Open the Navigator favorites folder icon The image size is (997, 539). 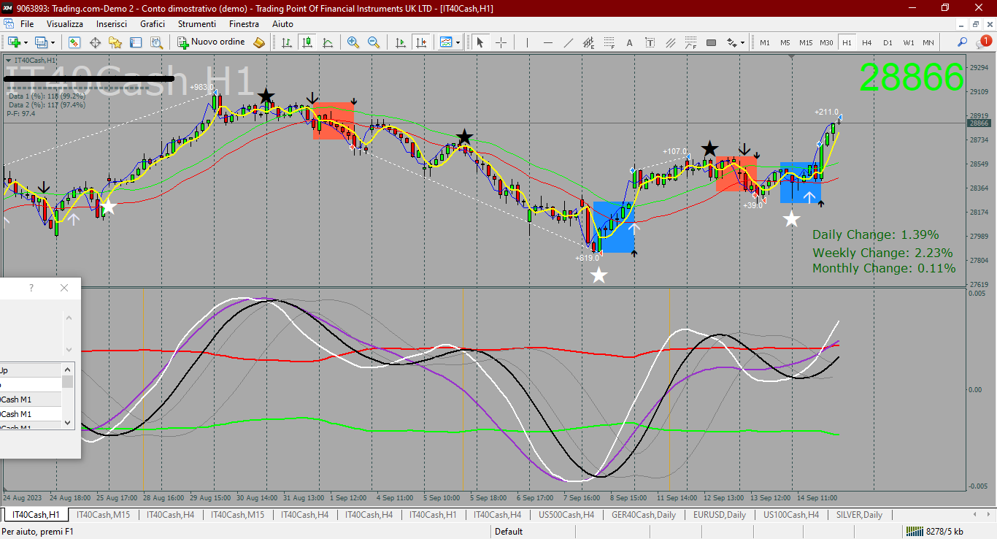click(x=115, y=42)
